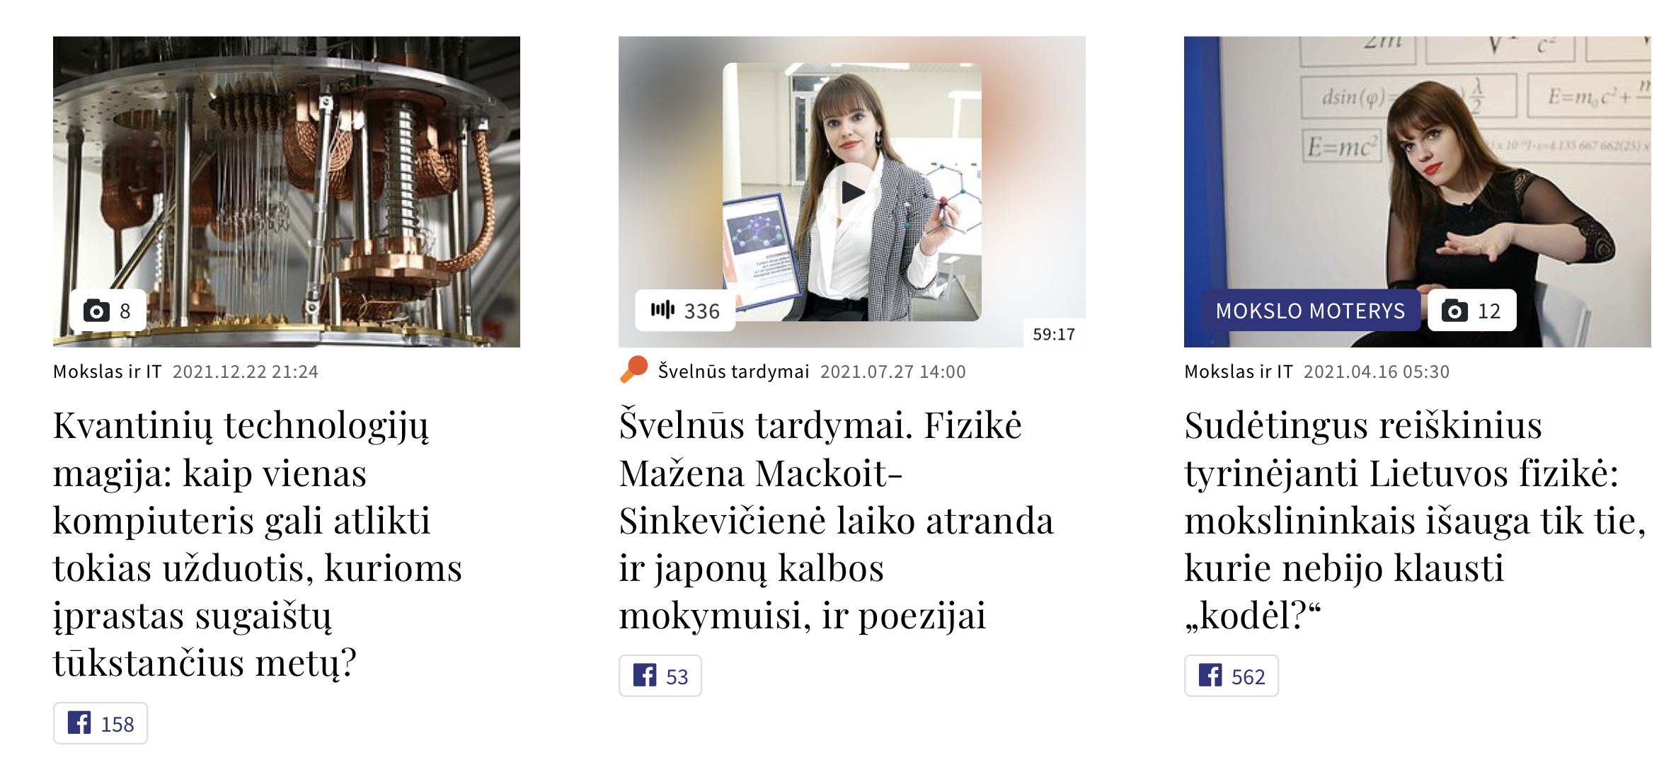Open headline Sudėtingus reiškinius tyrinėjanti Lietuvos fizikė

[1416, 519]
